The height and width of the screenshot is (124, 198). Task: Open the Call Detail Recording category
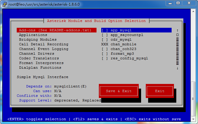44,44
